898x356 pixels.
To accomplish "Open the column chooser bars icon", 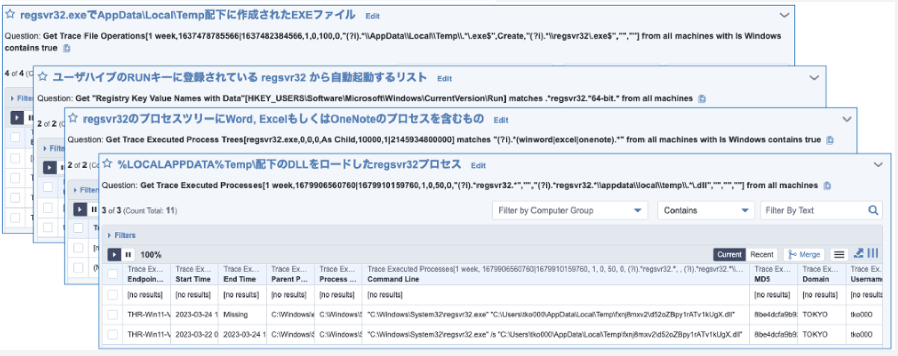I will click(x=873, y=253).
